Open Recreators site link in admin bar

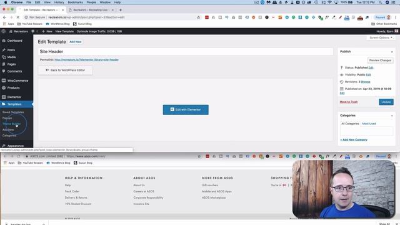point(18,31)
